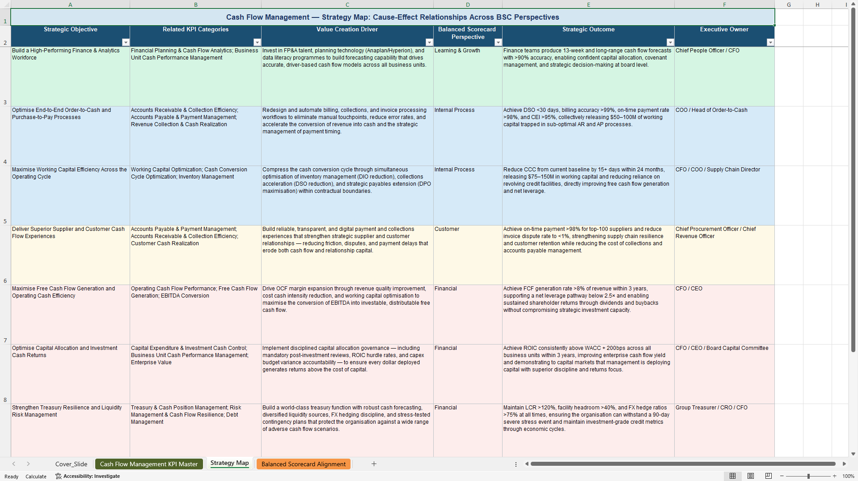Select column H header
This screenshot has width=858, height=481.
817,4
